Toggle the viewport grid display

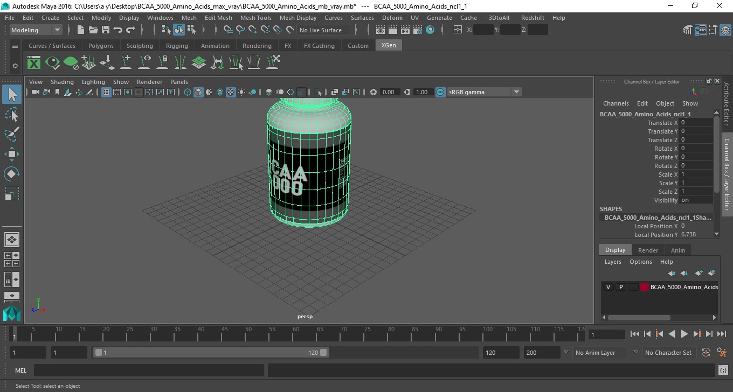pos(106,92)
